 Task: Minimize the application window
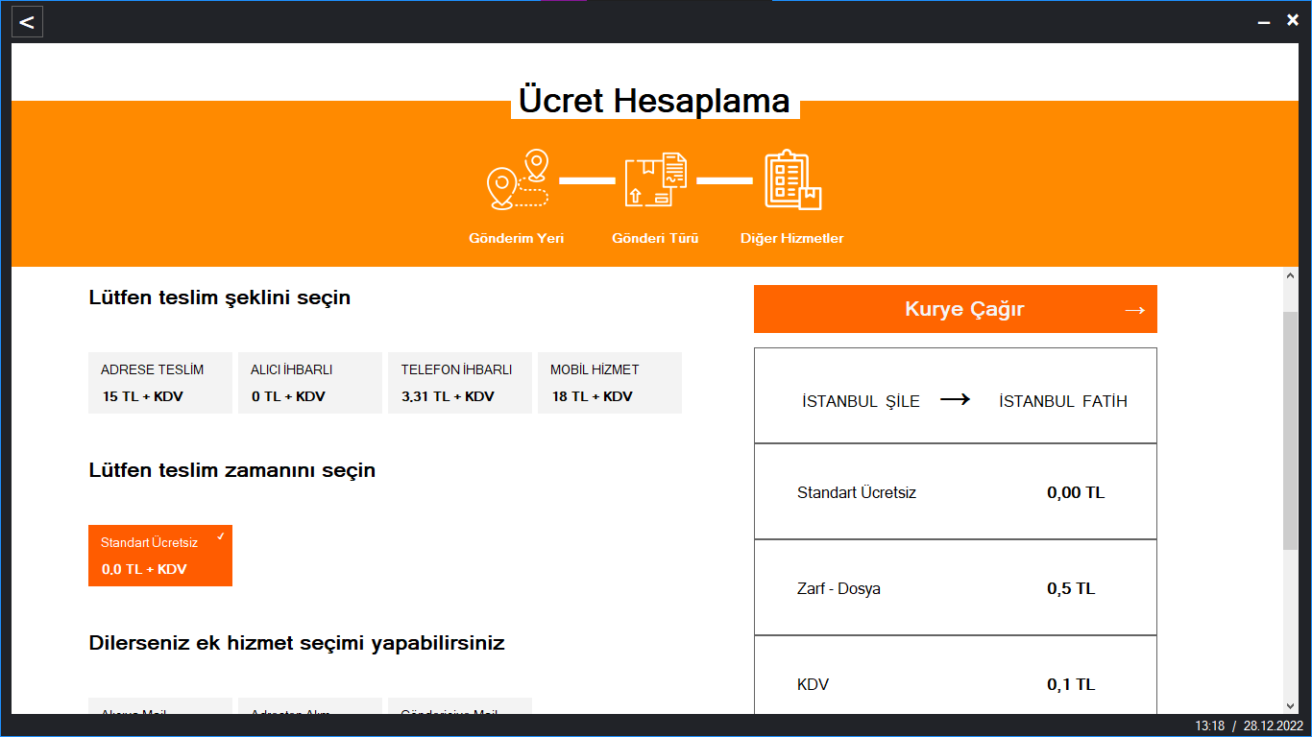[1264, 21]
